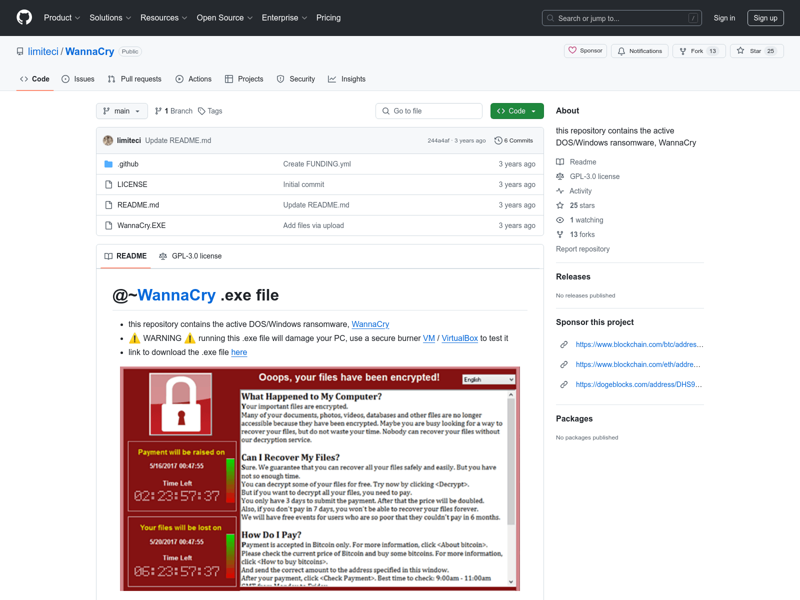
Task: Click the link icon beside blockchain btc address
Action: (564, 344)
